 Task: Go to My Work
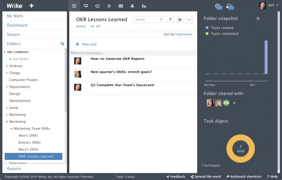pos(15,16)
